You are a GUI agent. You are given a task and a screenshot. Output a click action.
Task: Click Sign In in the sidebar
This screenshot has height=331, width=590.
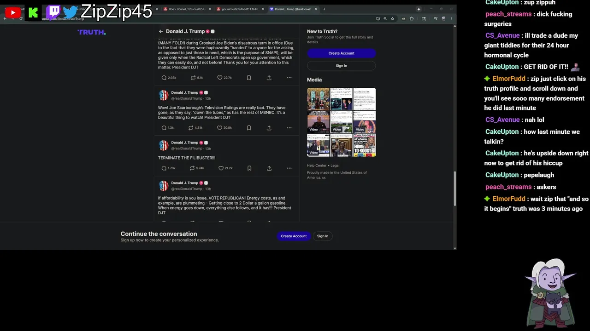[342, 66]
